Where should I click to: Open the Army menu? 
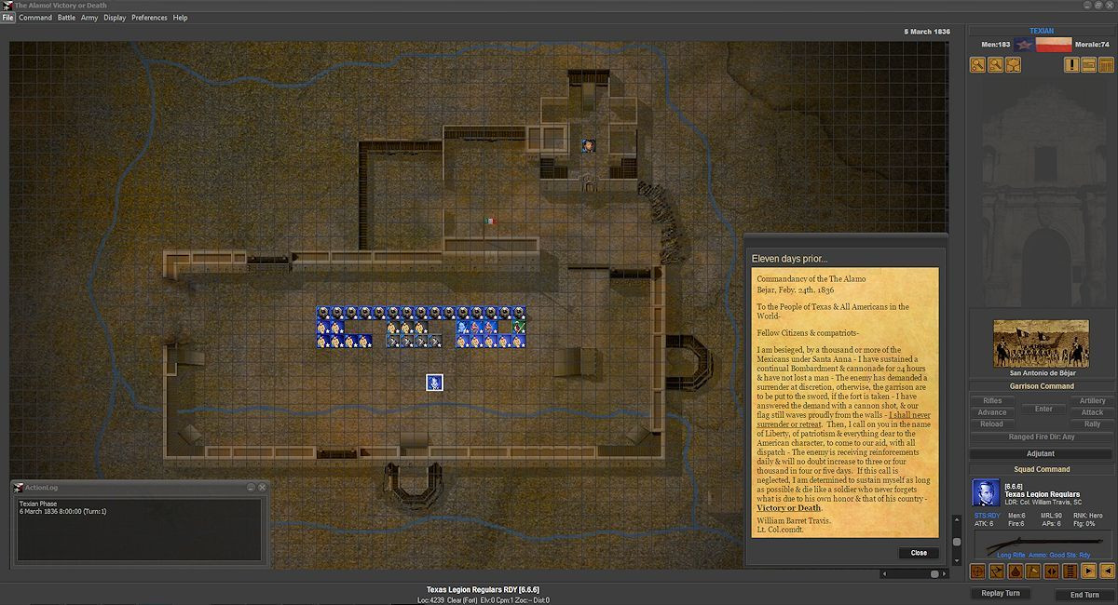(89, 18)
